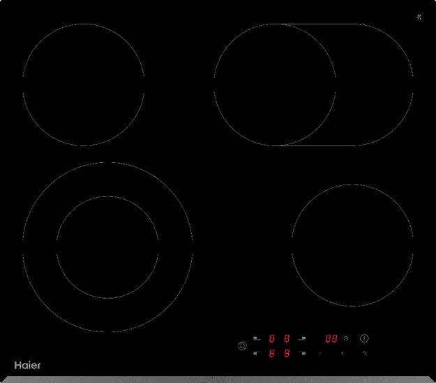436x383 pixels.
Task: Click the inner ring of bottom-left zone
Action: point(107,247)
